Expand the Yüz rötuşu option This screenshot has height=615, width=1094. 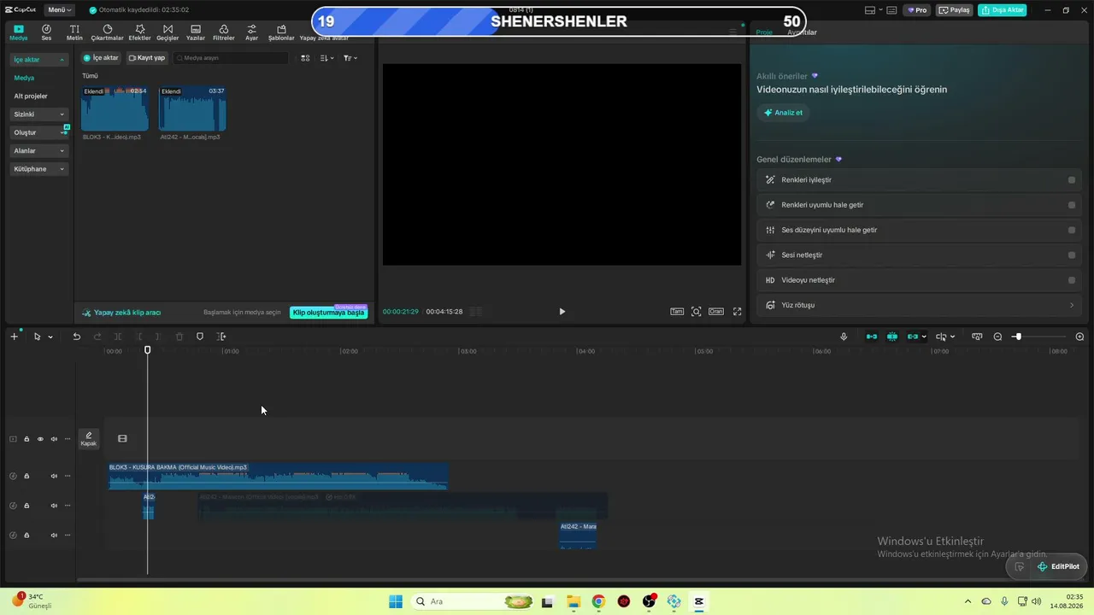920,305
